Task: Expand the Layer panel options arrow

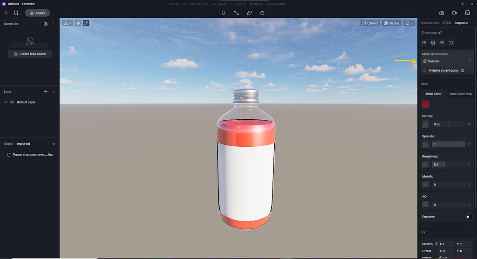Action: pos(54,92)
